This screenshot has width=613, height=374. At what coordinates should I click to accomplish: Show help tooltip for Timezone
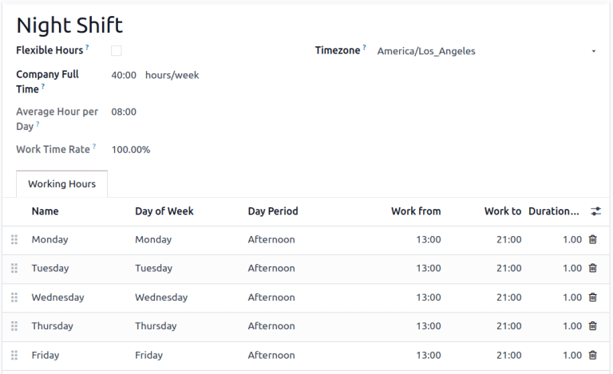365,48
